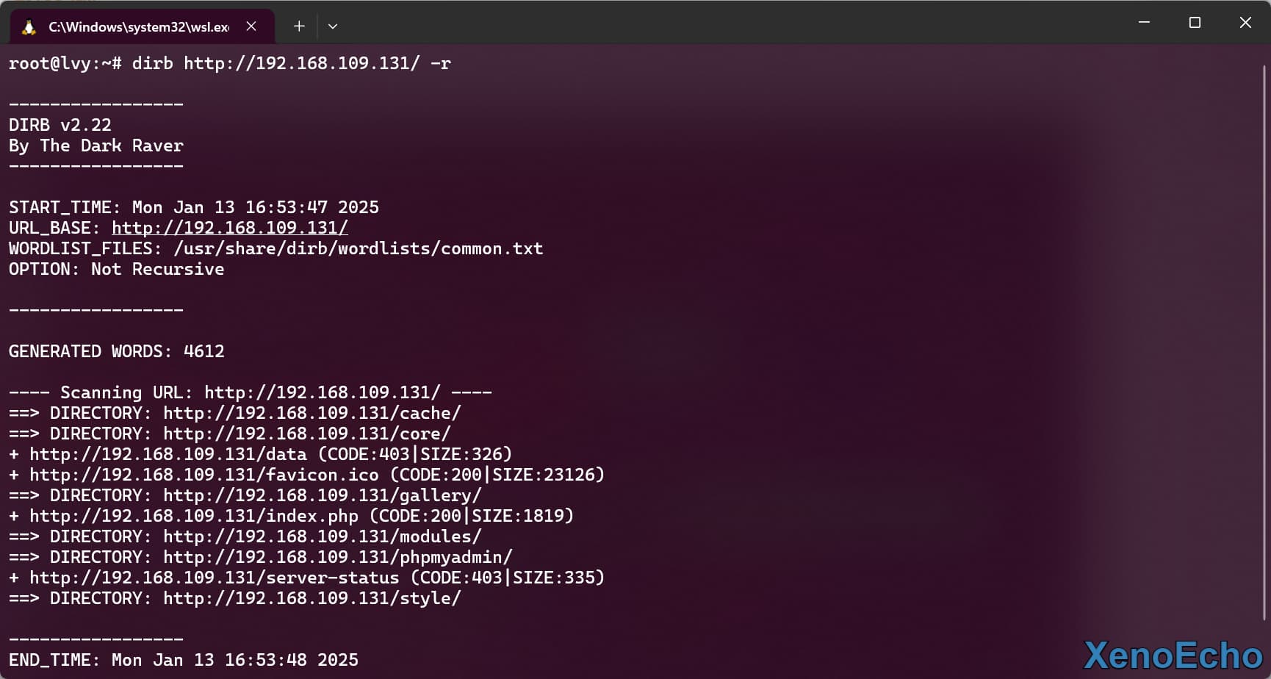Click the cache directory URL
The width and height of the screenshot is (1271, 679).
312,413
